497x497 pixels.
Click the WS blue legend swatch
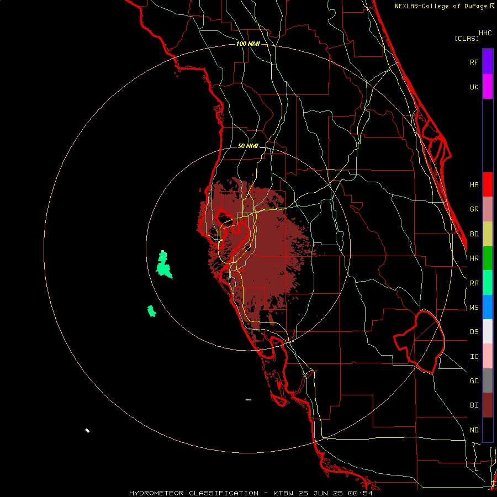488,307
